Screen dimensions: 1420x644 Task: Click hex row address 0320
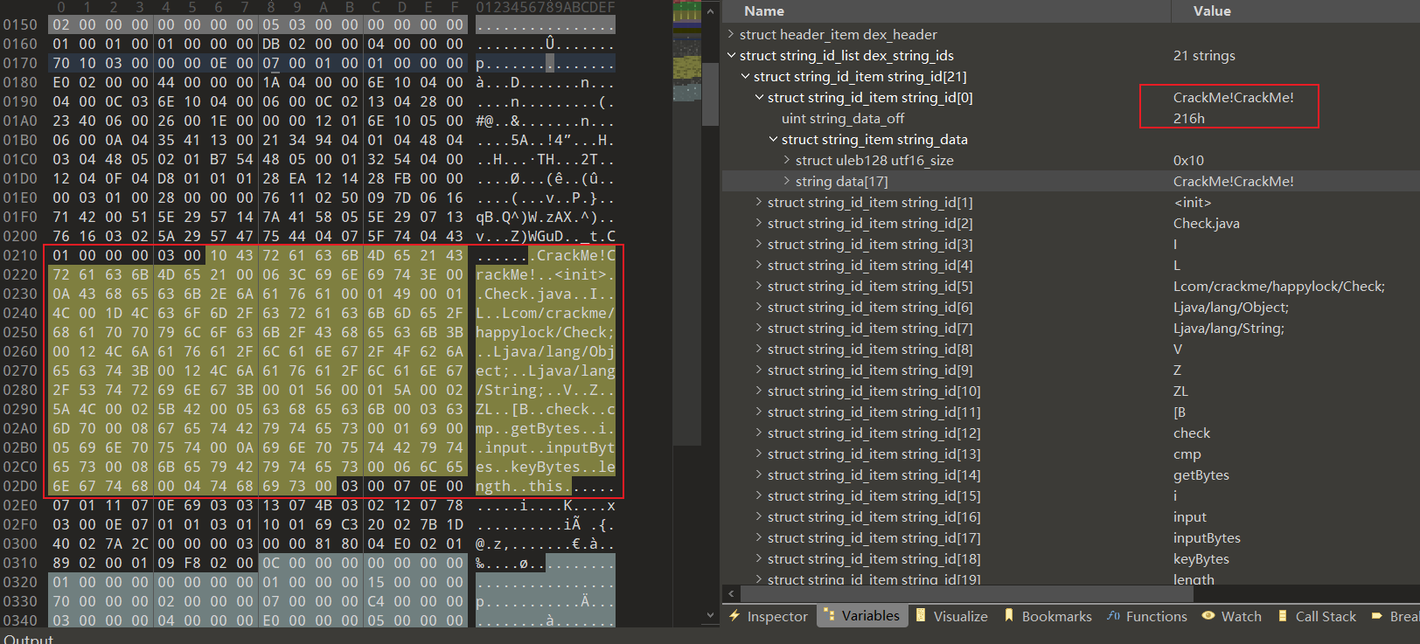tap(19, 582)
